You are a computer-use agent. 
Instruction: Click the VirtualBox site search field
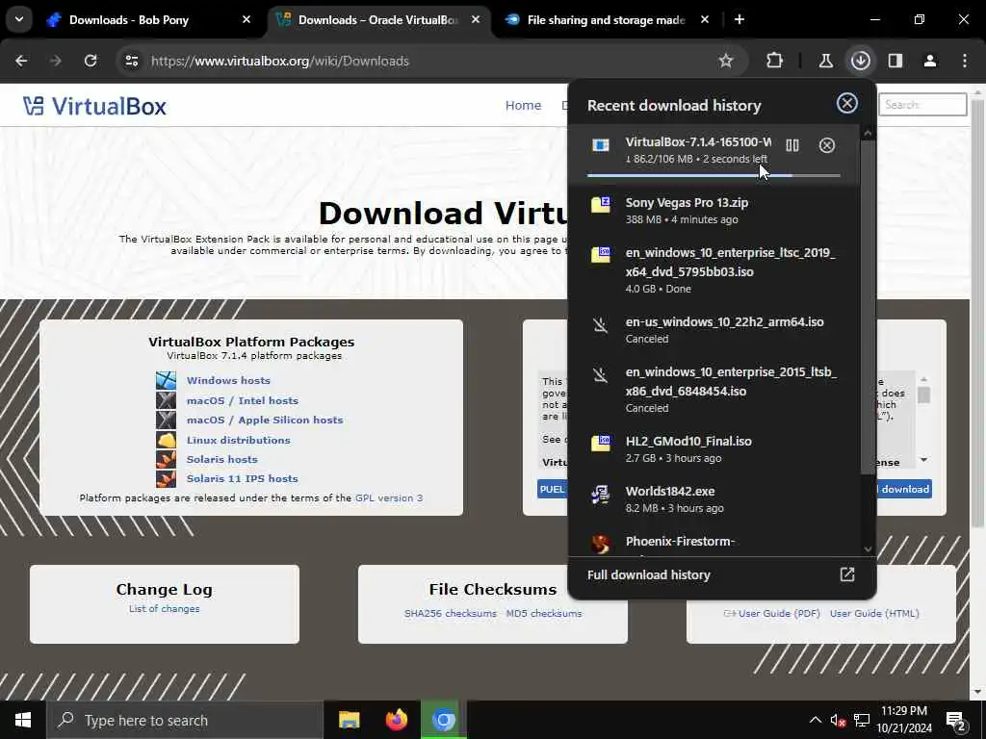[922, 104]
